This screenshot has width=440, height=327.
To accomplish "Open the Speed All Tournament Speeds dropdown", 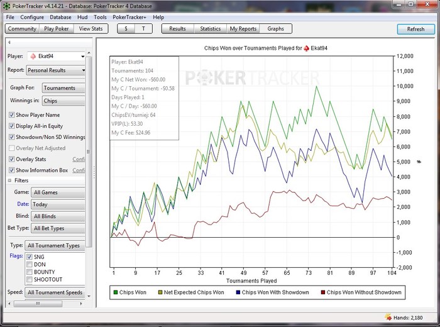I will (x=55, y=292).
